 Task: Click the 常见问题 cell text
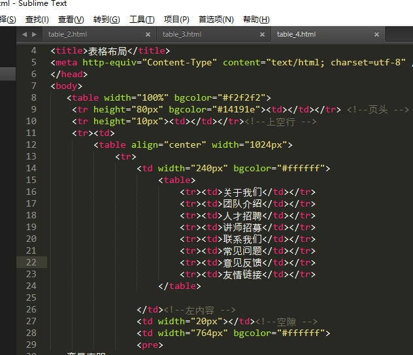242,250
